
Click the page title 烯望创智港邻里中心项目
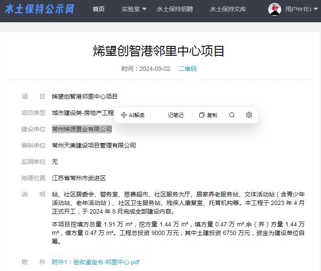(x=159, y=51)
